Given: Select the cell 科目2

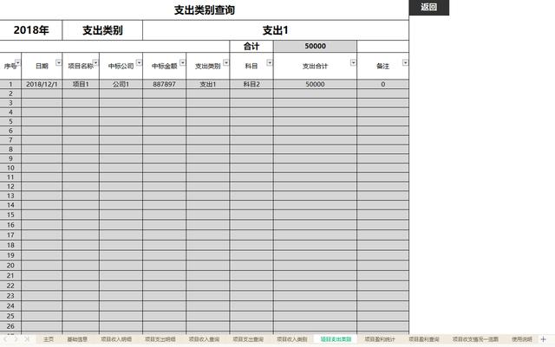Looking at the screenshot, I should point(251,84).
